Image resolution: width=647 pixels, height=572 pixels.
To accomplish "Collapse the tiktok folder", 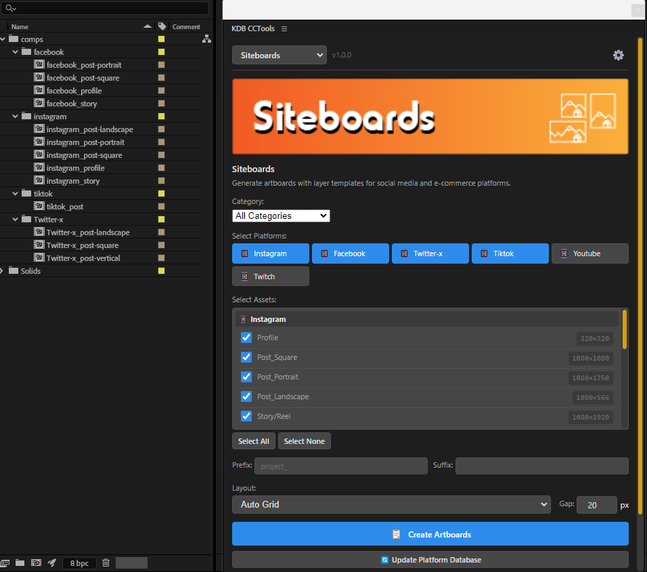I will (x=16, y=193).
